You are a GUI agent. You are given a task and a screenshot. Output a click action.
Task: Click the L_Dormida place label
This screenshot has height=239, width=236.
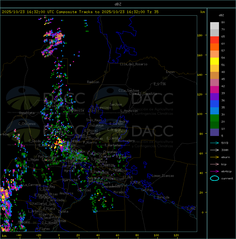coord(161,197)
